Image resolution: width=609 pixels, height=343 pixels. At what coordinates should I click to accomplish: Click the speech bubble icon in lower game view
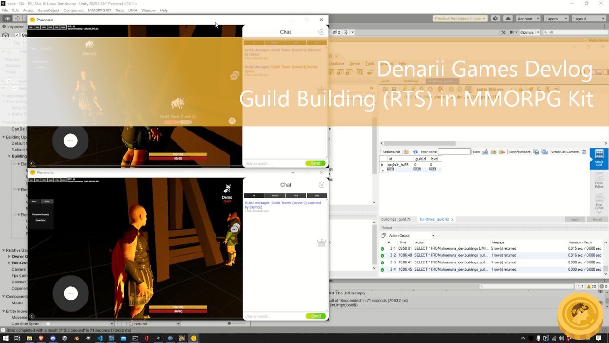coord(235,229)
